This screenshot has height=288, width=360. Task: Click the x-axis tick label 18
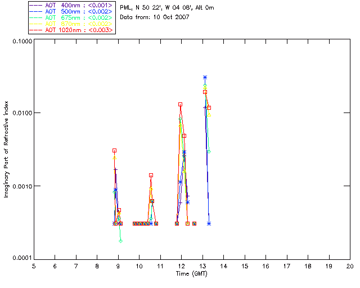(x=308, y=266)
